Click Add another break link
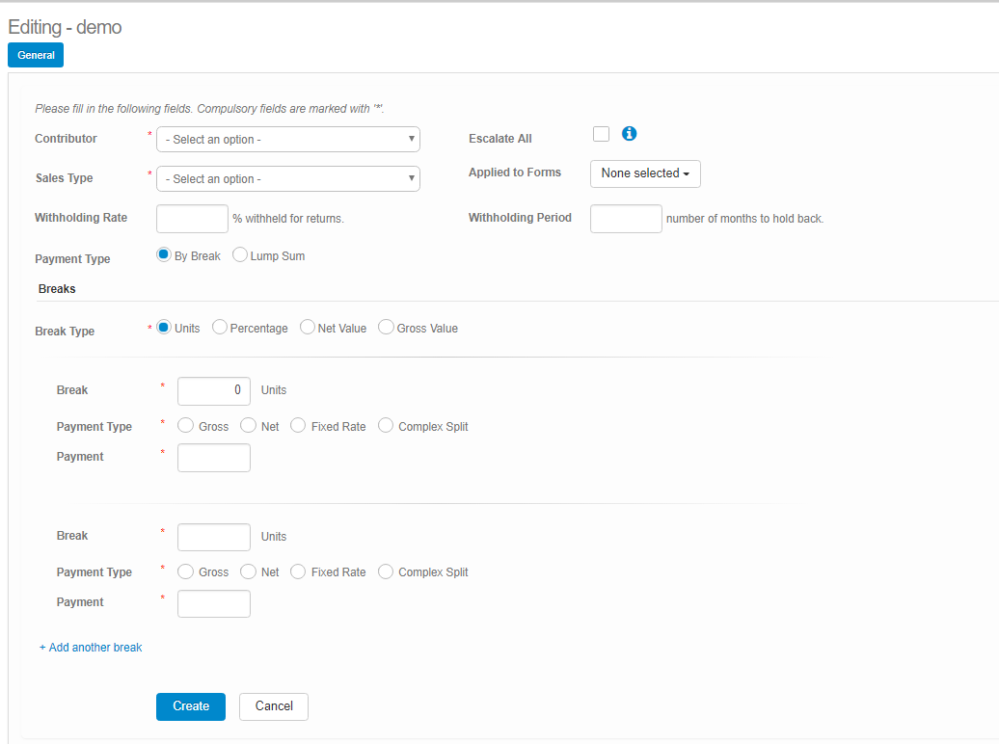The height and width of the screenshot is (744, 999). 91,648
